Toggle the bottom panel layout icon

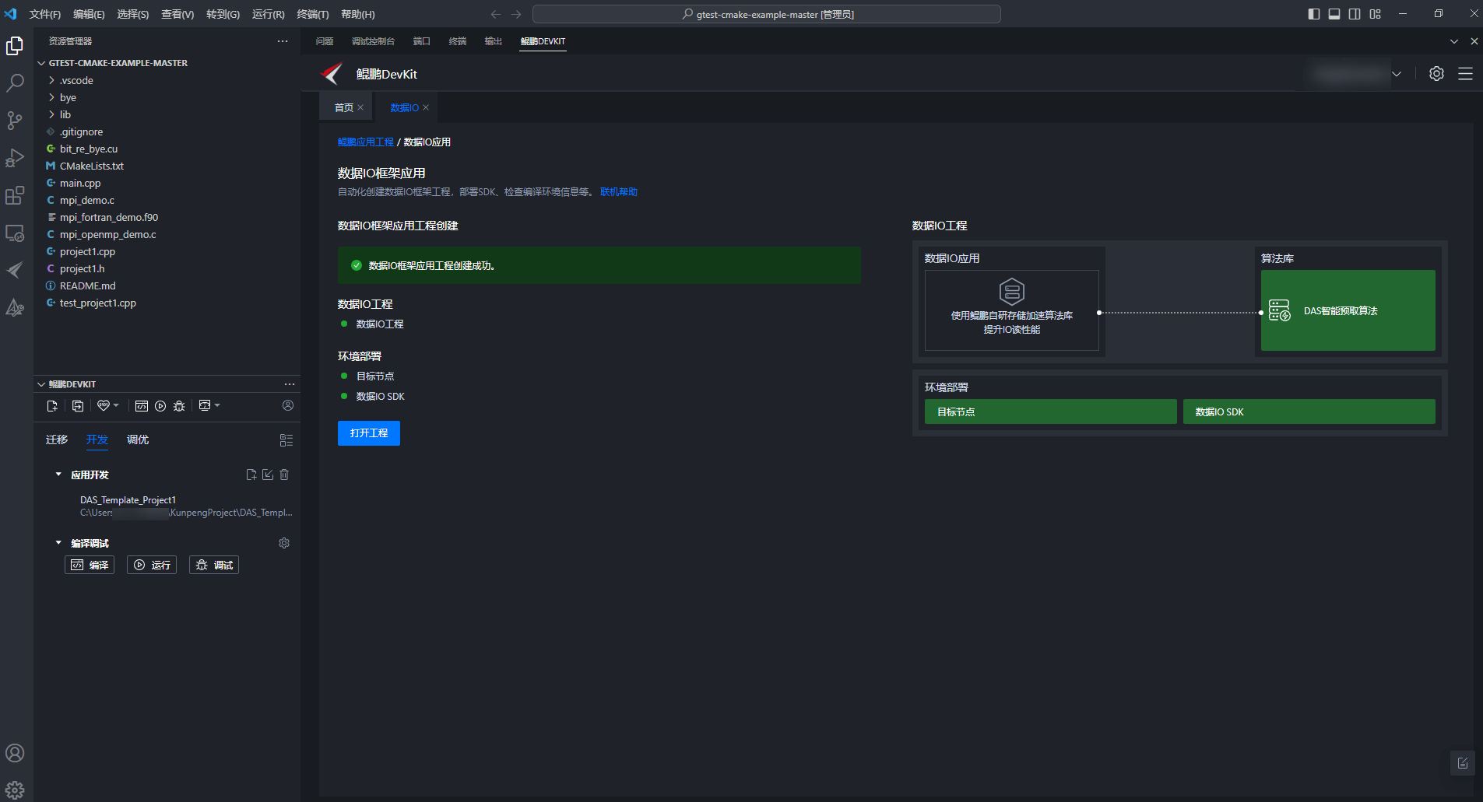pyautogui.click(x=1334, y=14)
